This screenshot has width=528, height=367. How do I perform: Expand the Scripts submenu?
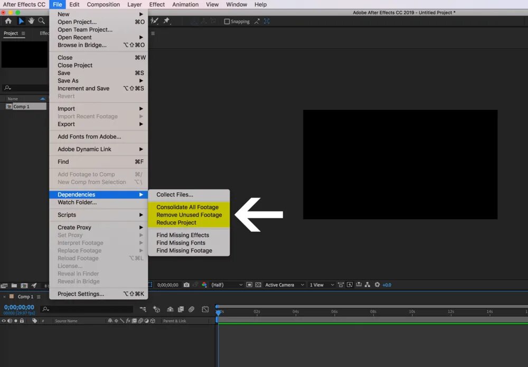click(99, 215)
